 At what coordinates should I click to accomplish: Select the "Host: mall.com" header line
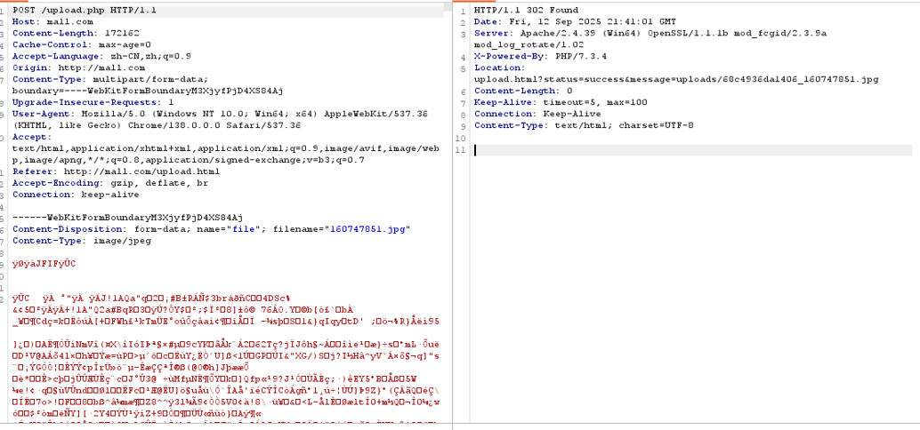(x=52, y=21)
